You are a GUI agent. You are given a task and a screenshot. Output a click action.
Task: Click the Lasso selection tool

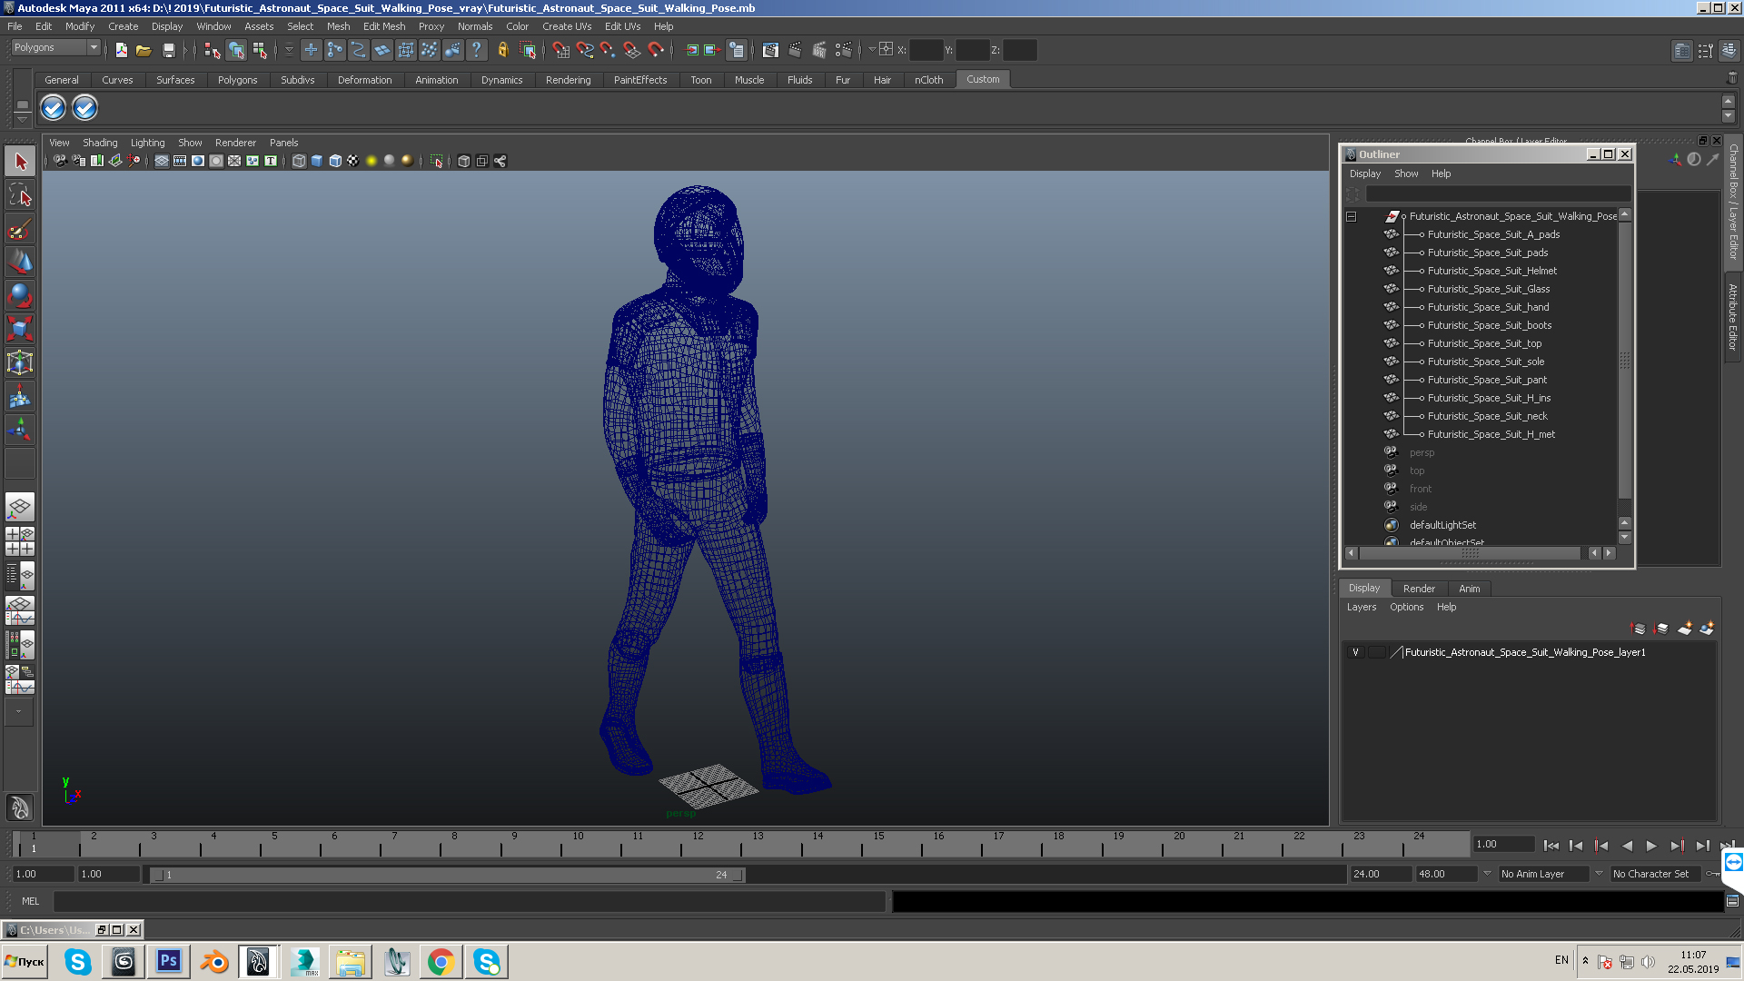pos(19,195)
